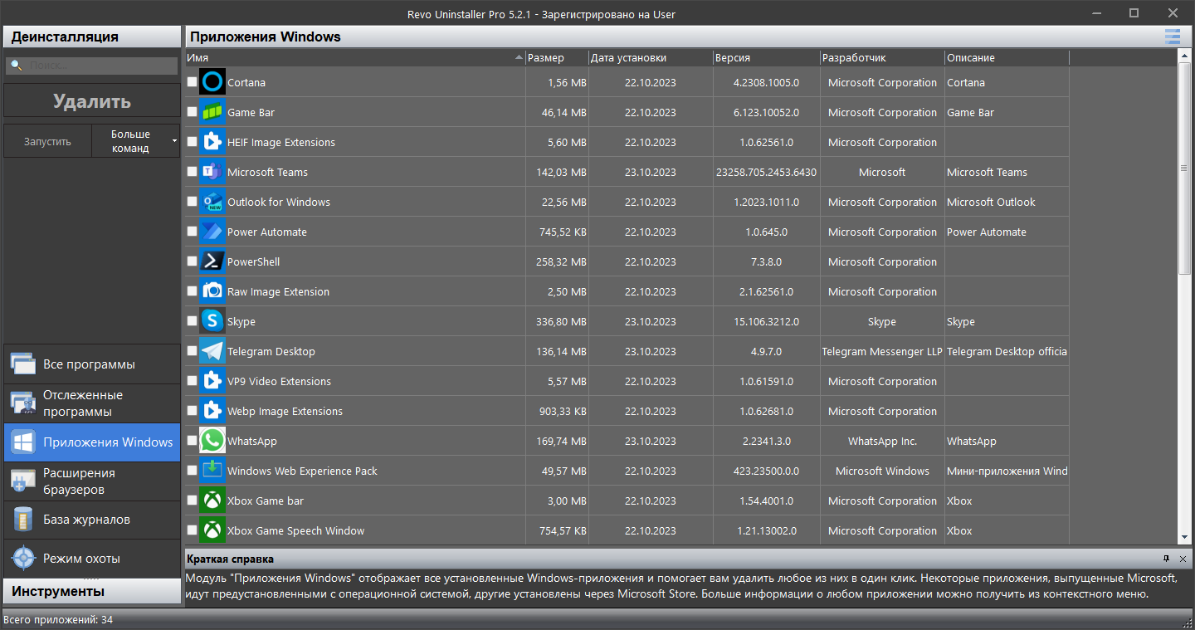Viewport: 1195px width, 630px height.
Task: Sort by the Версия column header
Action: click(766, 57)
